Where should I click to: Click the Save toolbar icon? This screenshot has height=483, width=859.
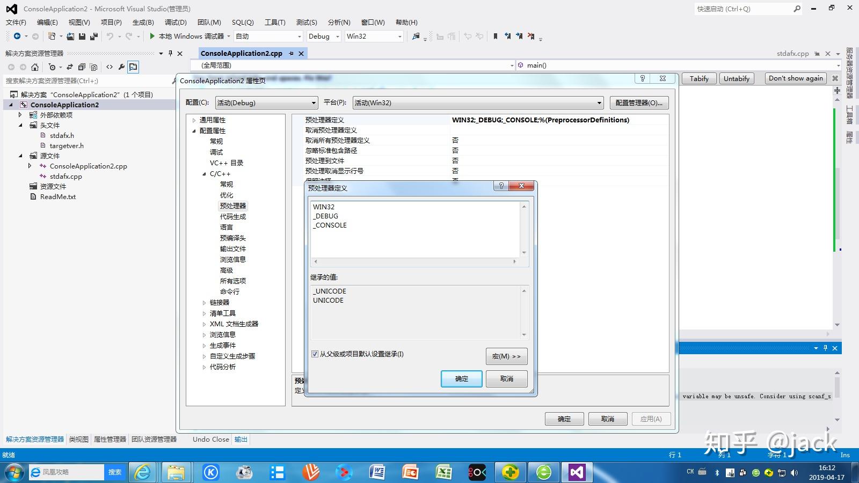82,36
